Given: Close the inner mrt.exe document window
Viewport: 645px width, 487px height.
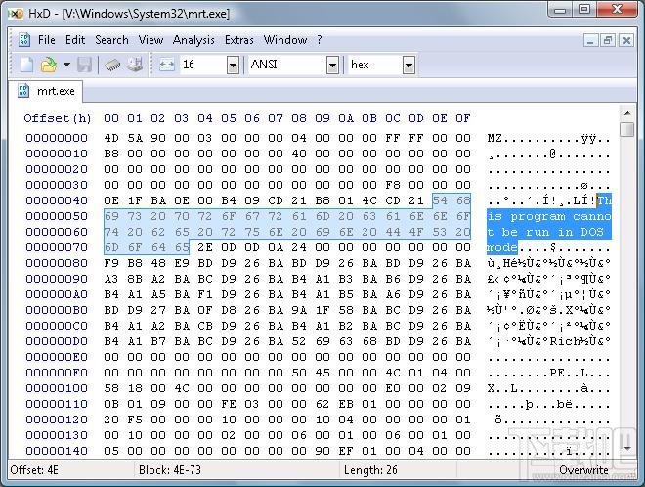Looking at the screenshot, I should point(626,40).
